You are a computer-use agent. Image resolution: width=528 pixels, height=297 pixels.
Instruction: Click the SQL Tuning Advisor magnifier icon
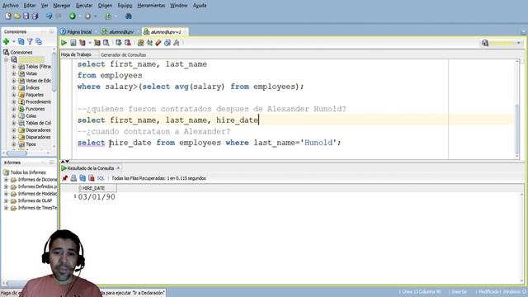pos(106,43)
